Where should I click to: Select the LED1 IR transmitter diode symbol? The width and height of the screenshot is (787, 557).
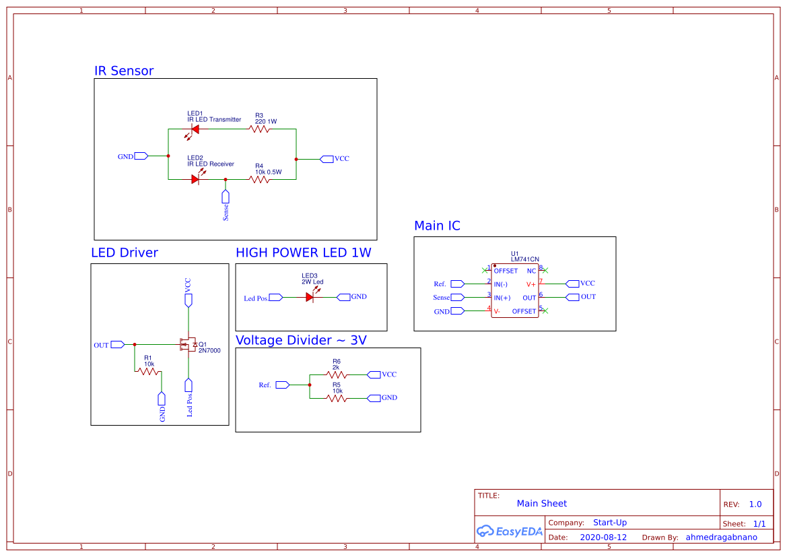pos(195,129)
